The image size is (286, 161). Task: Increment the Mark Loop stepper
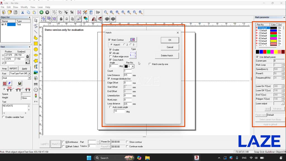point(283,64)
